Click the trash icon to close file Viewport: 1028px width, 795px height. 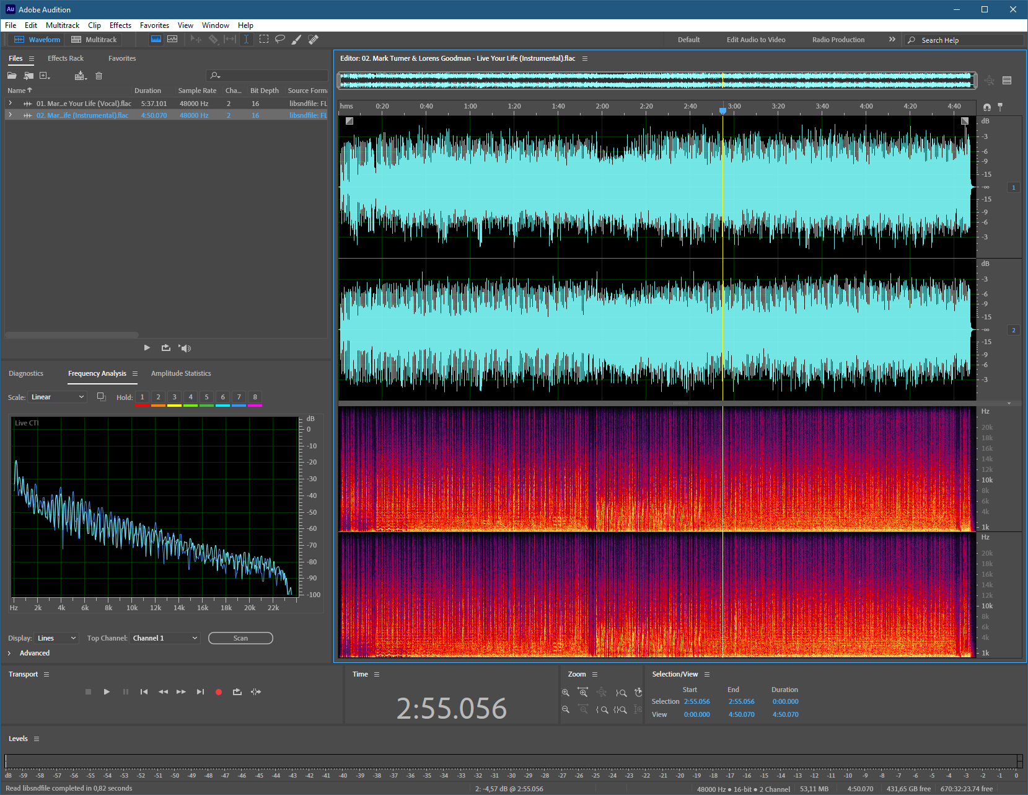click(x=99, y=76)
